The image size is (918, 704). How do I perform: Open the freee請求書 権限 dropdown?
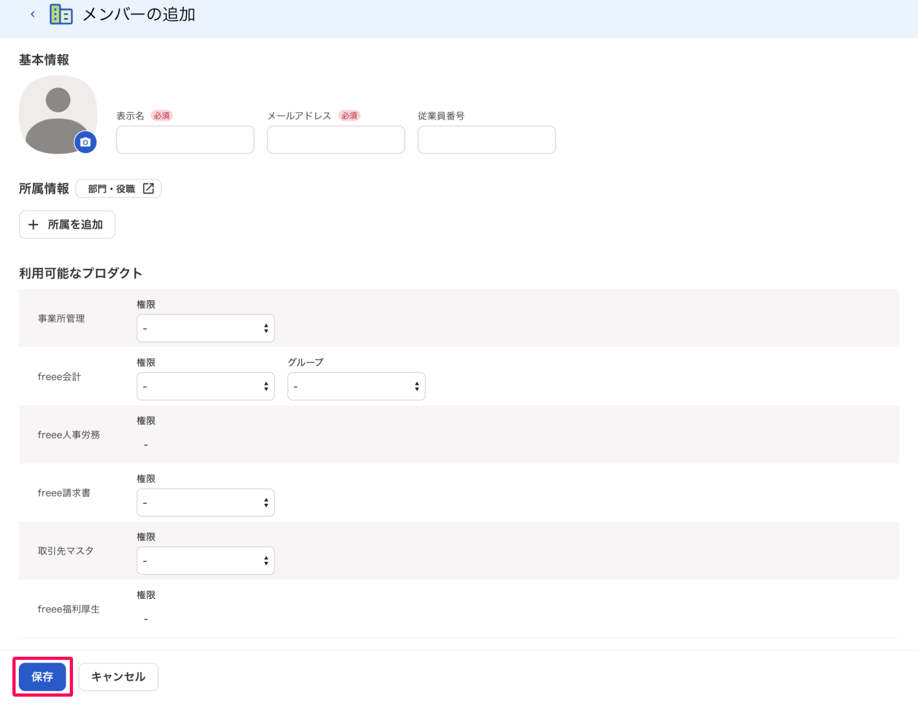click(206, 503)
